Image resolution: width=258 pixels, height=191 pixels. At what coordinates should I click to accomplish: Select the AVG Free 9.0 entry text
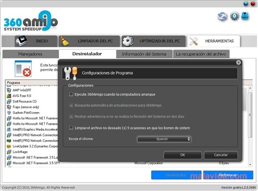22,96
